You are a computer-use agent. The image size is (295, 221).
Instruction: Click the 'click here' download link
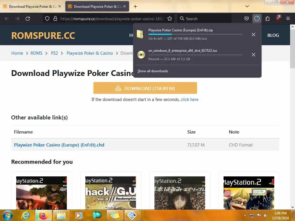coord(190,100)
